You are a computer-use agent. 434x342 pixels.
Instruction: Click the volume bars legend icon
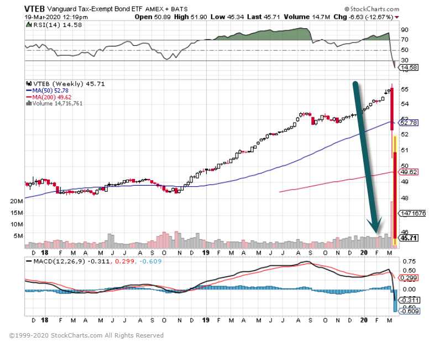[29, 103]
